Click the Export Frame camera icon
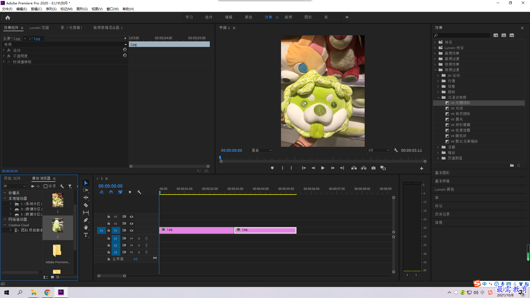 pos(373,168)
